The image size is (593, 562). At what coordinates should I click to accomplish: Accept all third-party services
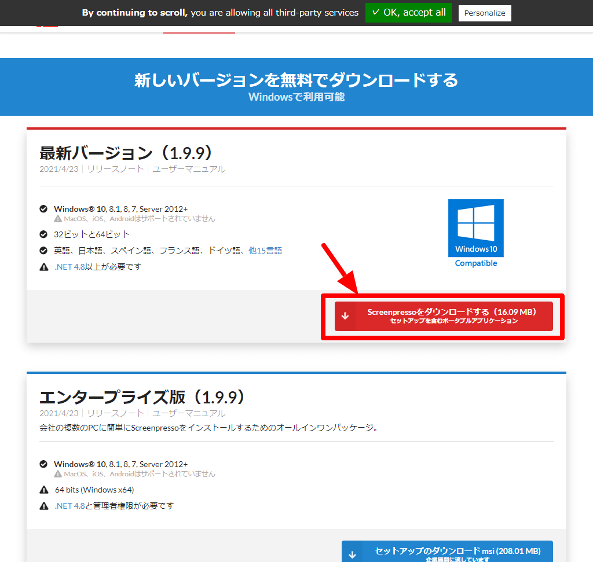408,13
